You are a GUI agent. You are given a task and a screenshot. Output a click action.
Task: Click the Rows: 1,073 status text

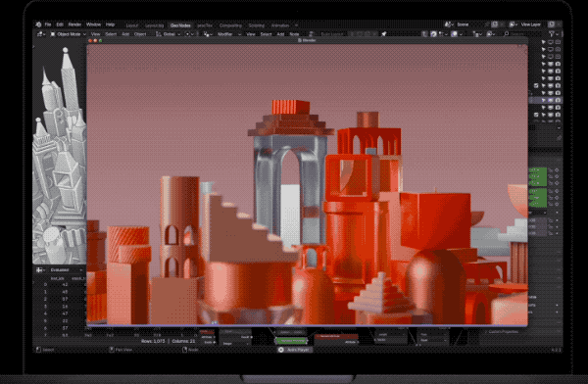(153, 341)
